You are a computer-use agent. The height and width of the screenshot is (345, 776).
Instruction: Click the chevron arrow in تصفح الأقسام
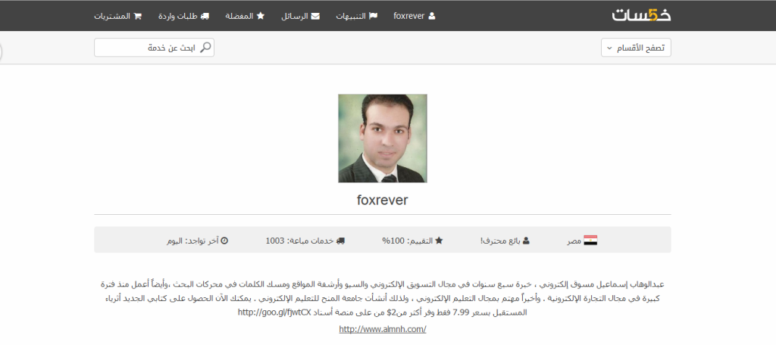610,48
